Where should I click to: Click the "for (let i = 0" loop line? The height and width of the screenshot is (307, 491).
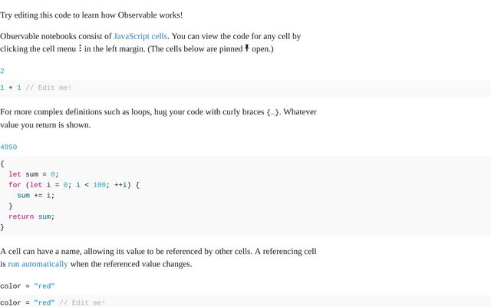tap(74, 185)
